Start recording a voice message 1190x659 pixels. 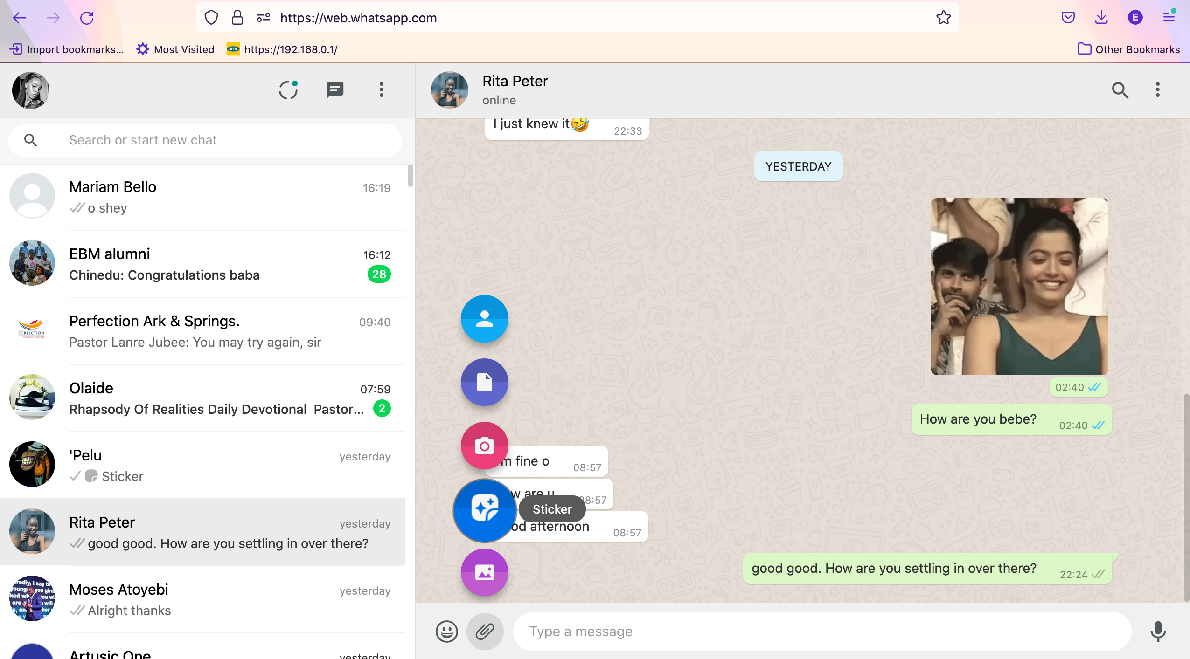pos(1157,631)
